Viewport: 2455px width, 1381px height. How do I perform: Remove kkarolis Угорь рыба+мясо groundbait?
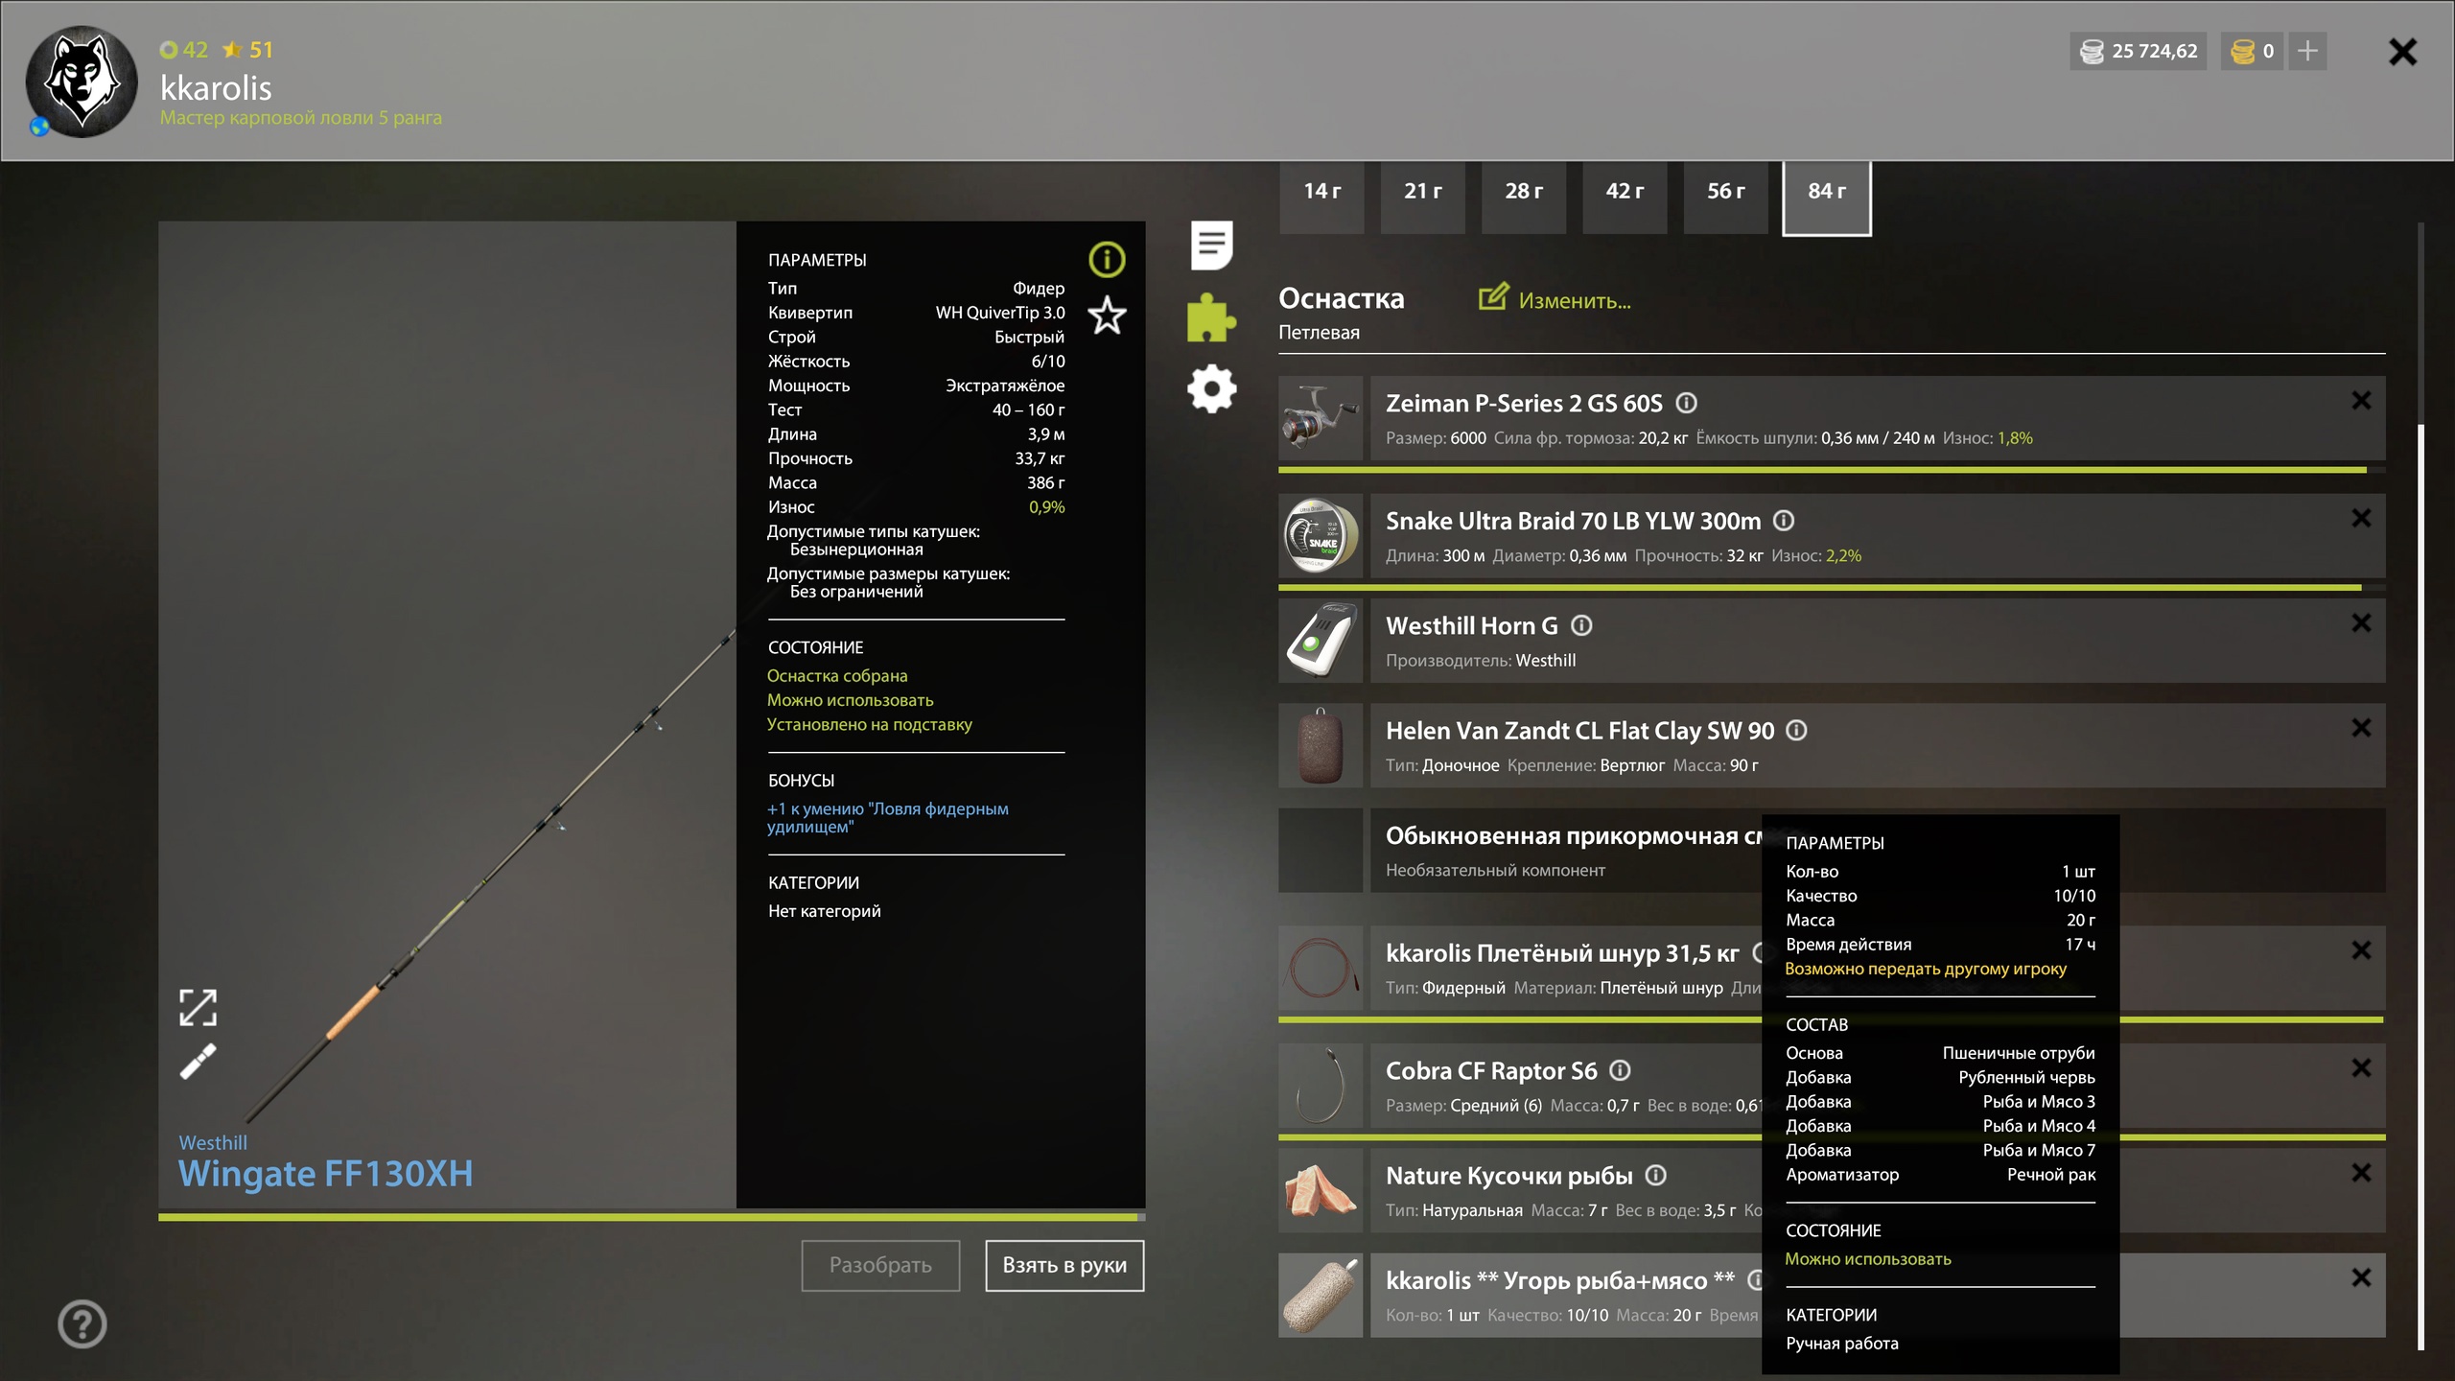point(2361,1277)
